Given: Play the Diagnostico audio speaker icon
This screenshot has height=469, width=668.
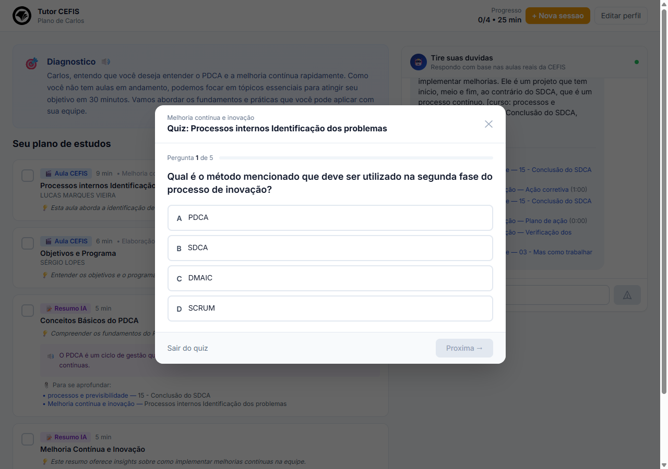Looking at the screenshot, I should (x=106, y=62).
